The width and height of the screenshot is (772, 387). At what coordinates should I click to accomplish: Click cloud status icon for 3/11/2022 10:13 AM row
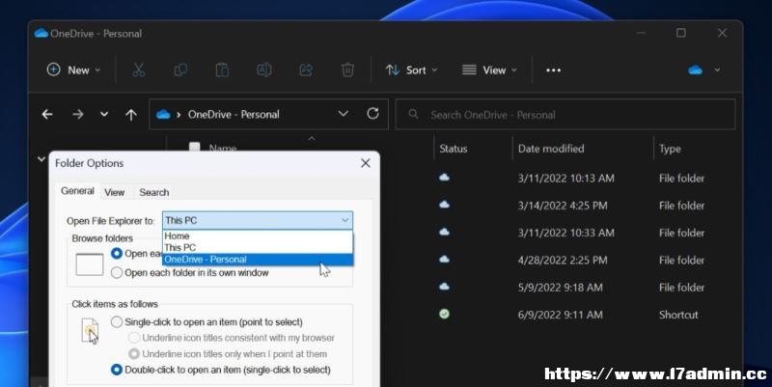coord(444,178)
